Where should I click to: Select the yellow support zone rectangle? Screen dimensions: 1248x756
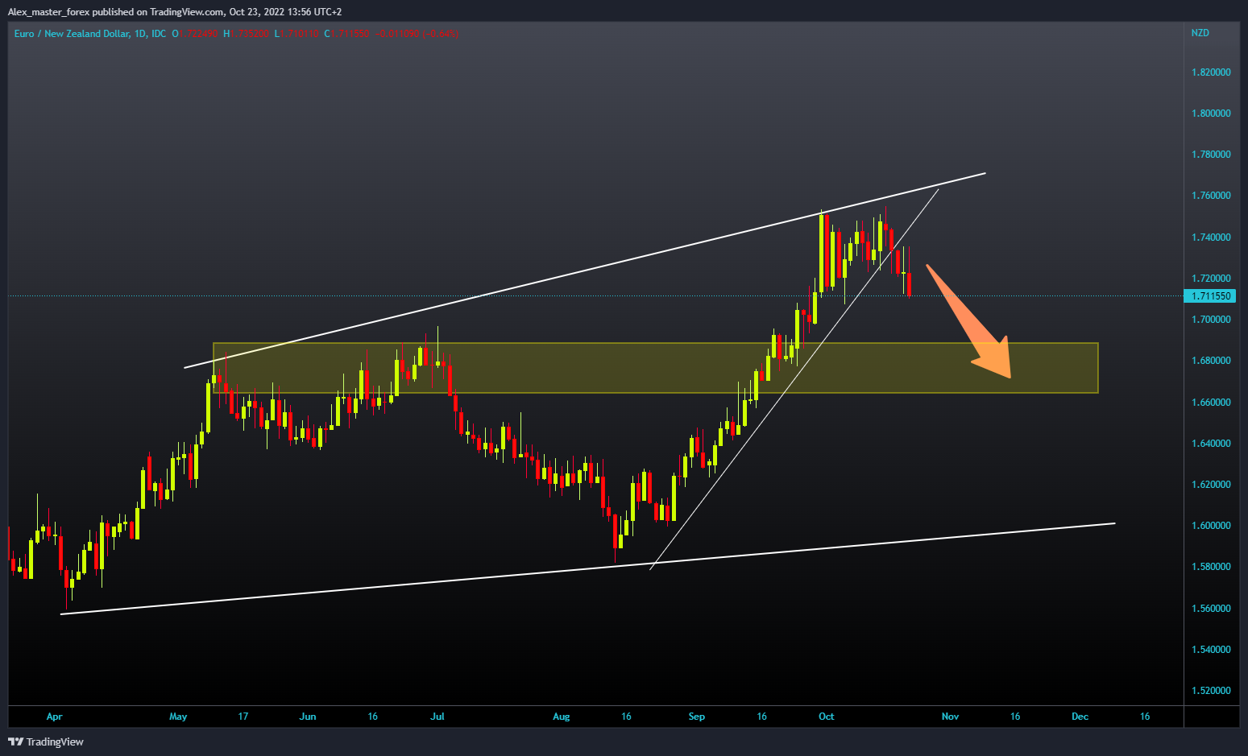coord(655,368)
